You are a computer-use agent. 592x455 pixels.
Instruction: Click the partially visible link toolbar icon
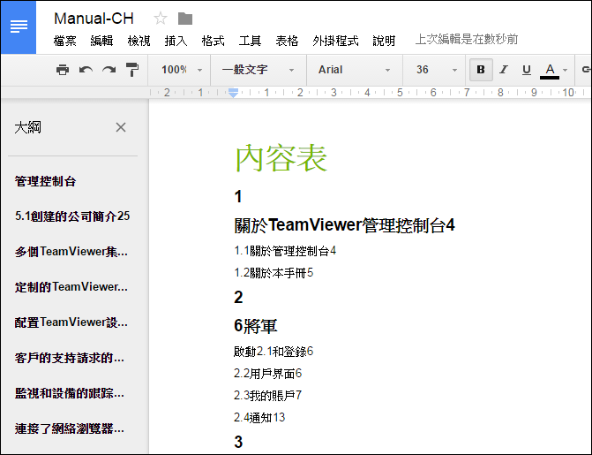(x=586, y=70)
